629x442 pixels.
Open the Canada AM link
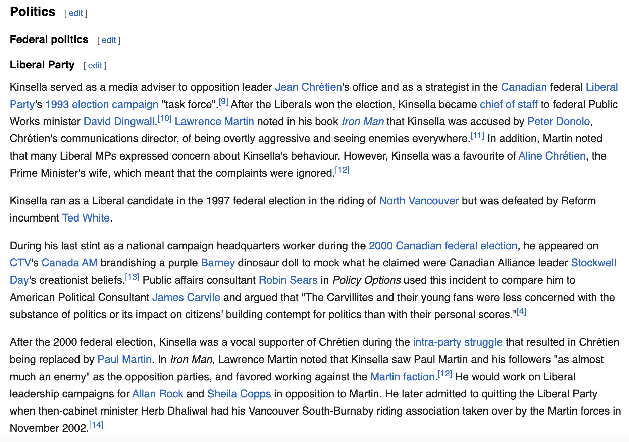click(69, 263)
